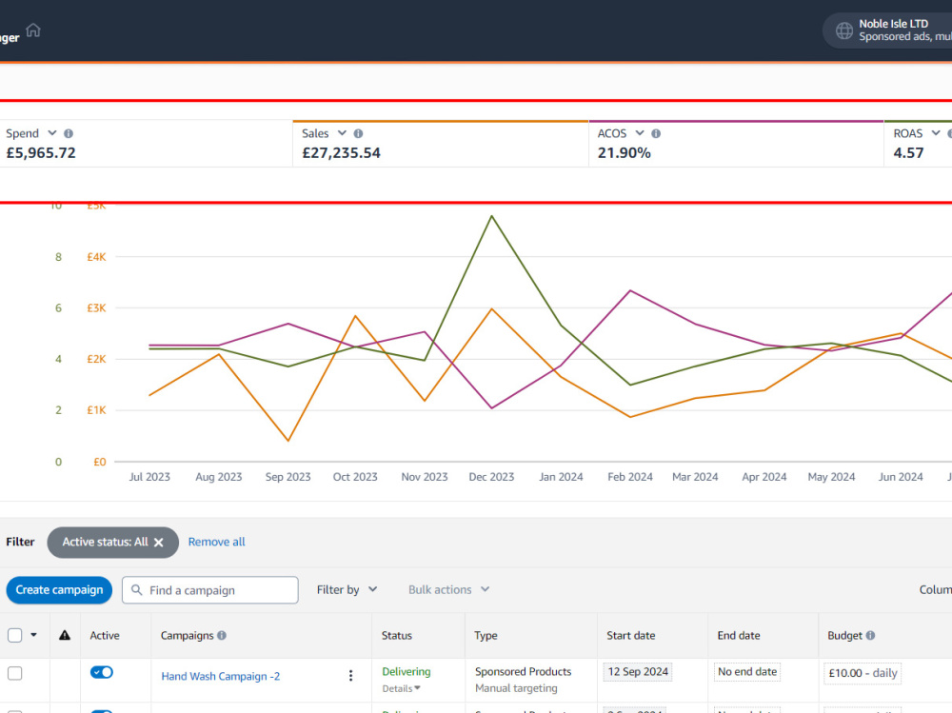952x713 pixels.
Task: Click Dec 2023 label on chart axis
Action: click(x=491, y=477)
